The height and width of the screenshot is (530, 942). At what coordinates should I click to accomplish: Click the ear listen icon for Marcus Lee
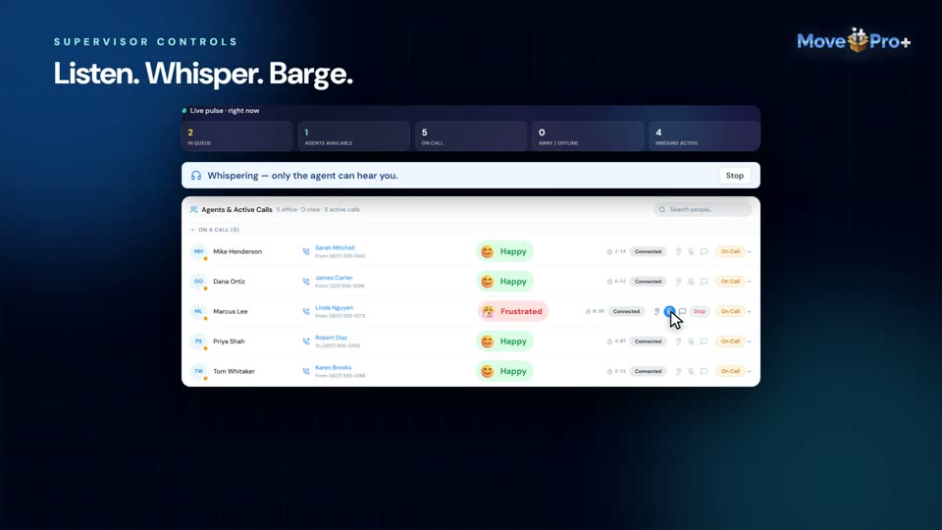point(656,311)
